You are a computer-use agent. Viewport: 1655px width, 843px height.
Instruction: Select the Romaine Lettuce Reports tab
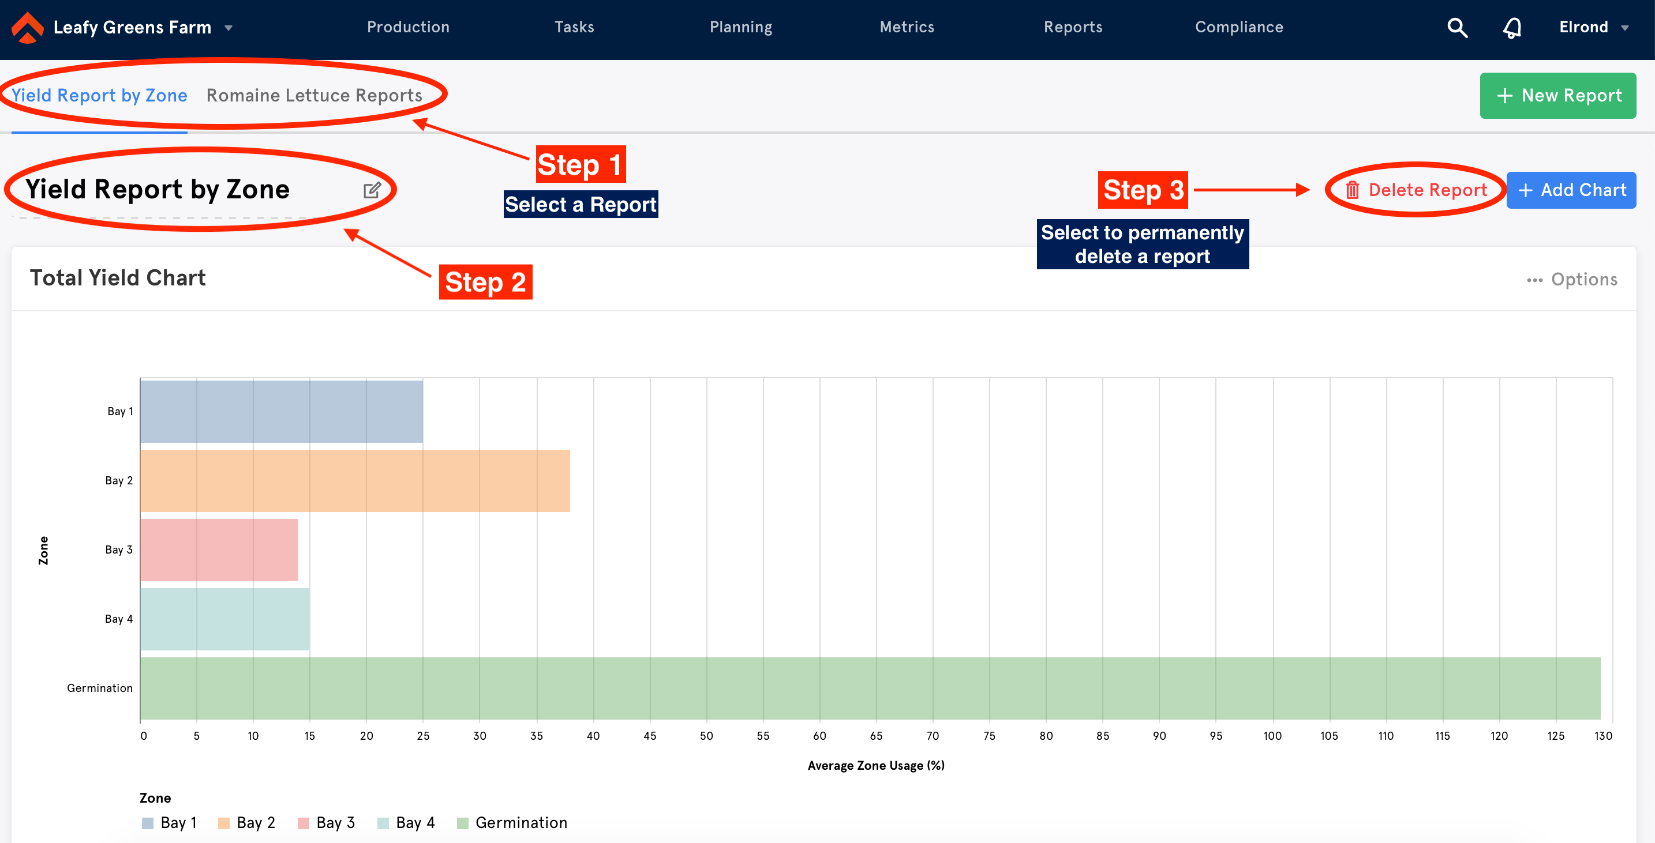coord(313,96)
